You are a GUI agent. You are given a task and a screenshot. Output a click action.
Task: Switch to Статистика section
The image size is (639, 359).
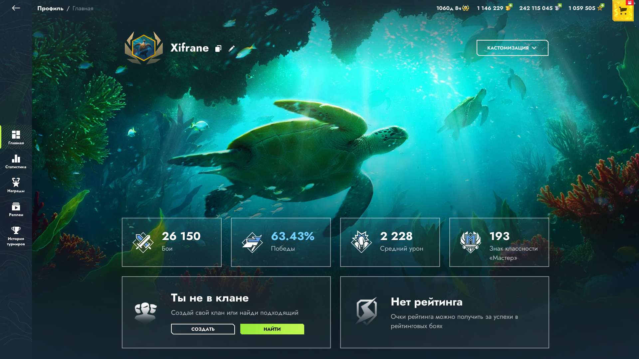click(x=16, y=161)
